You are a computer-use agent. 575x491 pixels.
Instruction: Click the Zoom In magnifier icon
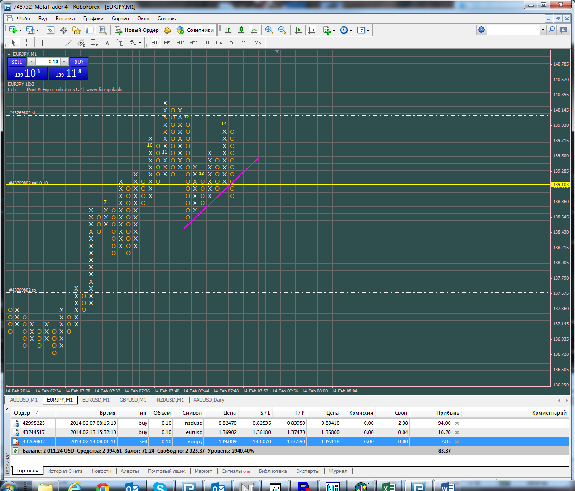pos(269,30)
